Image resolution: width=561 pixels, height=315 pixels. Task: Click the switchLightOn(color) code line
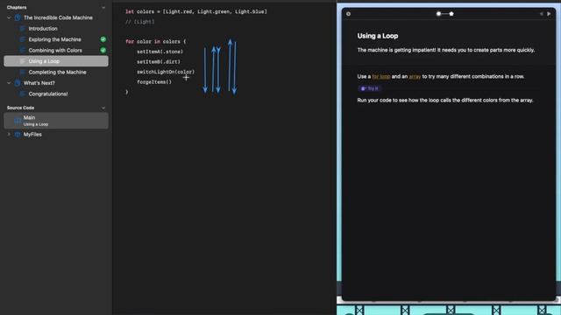(166, 72)
